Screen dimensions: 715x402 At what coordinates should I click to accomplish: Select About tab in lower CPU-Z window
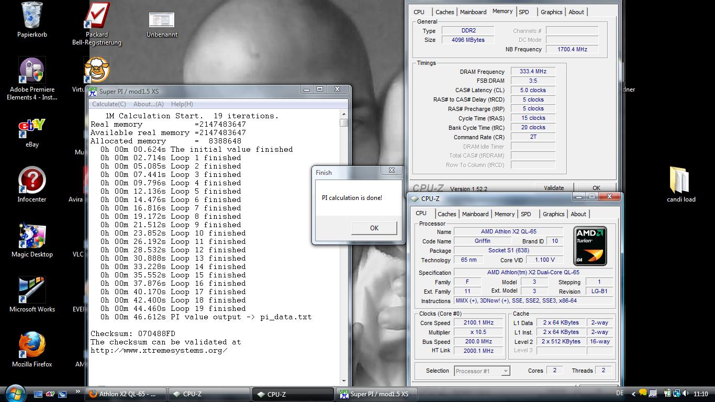[578, 214]
